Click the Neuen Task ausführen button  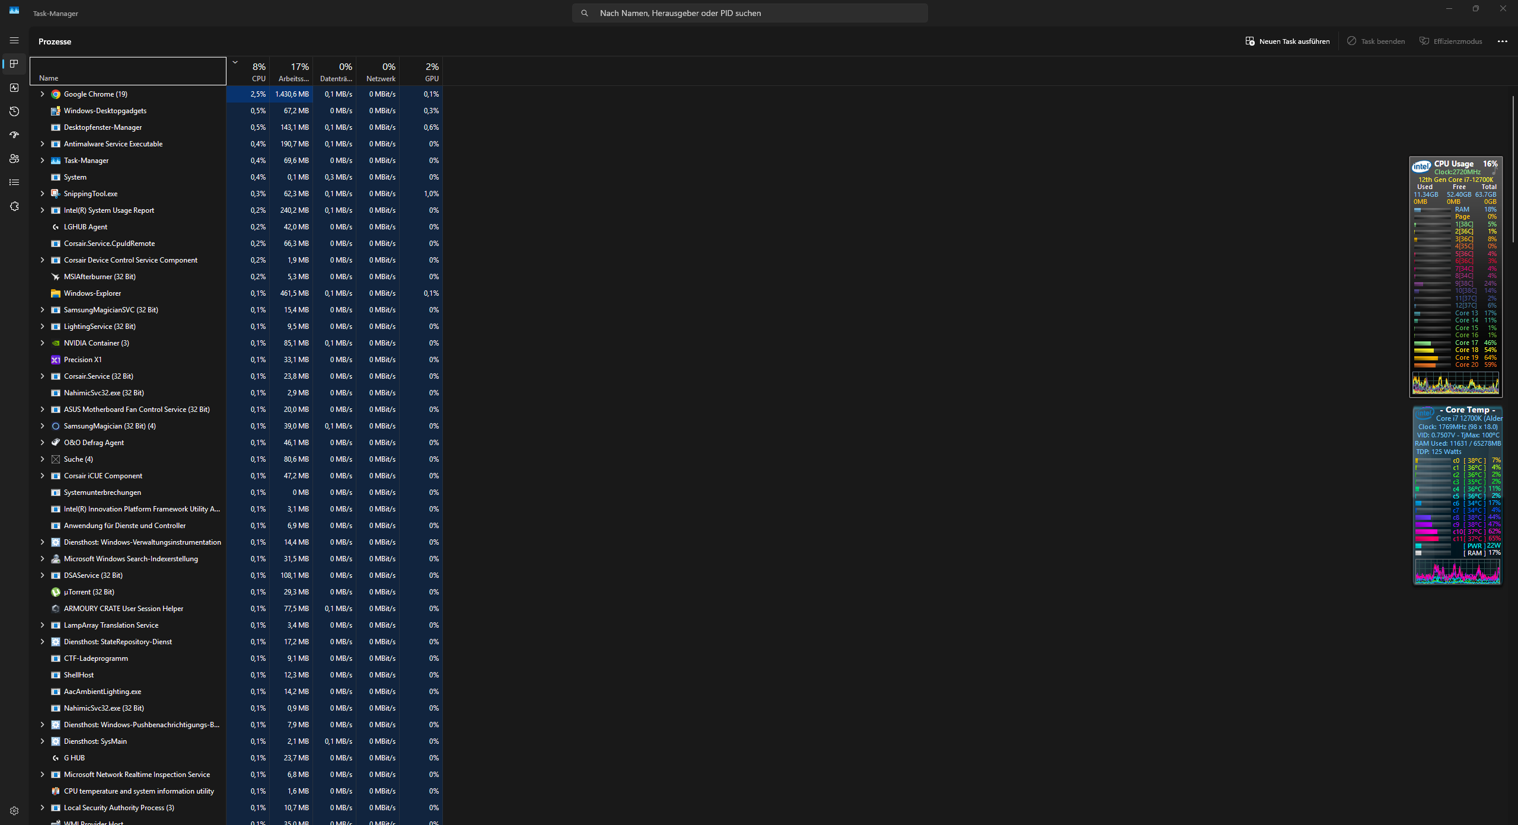pyautogui.click(x=1287, y=41)
